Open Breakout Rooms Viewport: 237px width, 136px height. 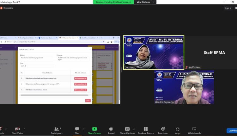(x=146, y=131)
